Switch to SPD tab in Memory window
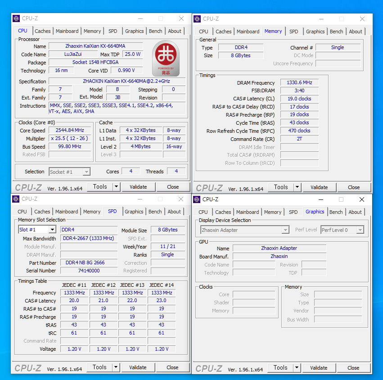Viewport: 383px width, 380px height. (x=293, y=32)
